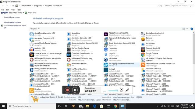Screen dimensions: 195x109
Task: Open Google Chrome from the taskbar
Action: click(115, 106)
